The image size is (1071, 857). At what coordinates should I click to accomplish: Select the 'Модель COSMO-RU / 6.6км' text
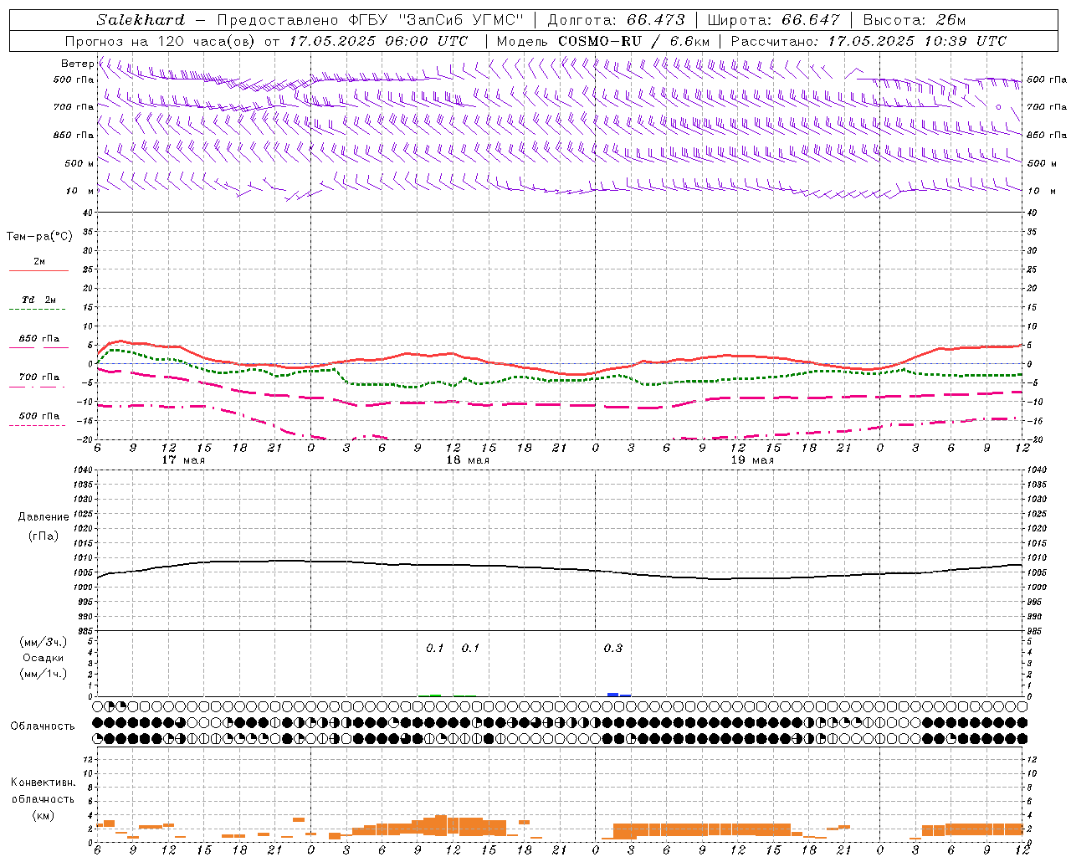603,41
